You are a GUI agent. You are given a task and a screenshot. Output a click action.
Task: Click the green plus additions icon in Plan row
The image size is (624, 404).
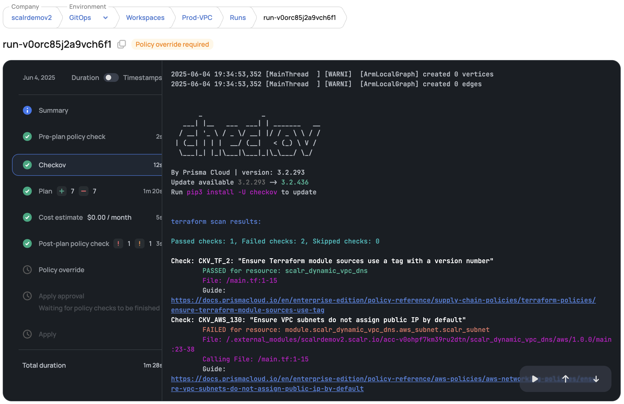tap(62, 191)
